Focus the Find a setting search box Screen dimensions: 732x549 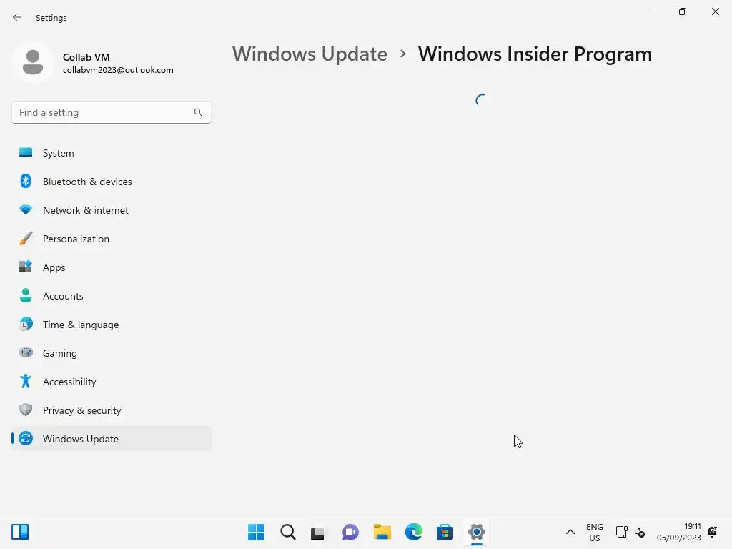(111, 112)
